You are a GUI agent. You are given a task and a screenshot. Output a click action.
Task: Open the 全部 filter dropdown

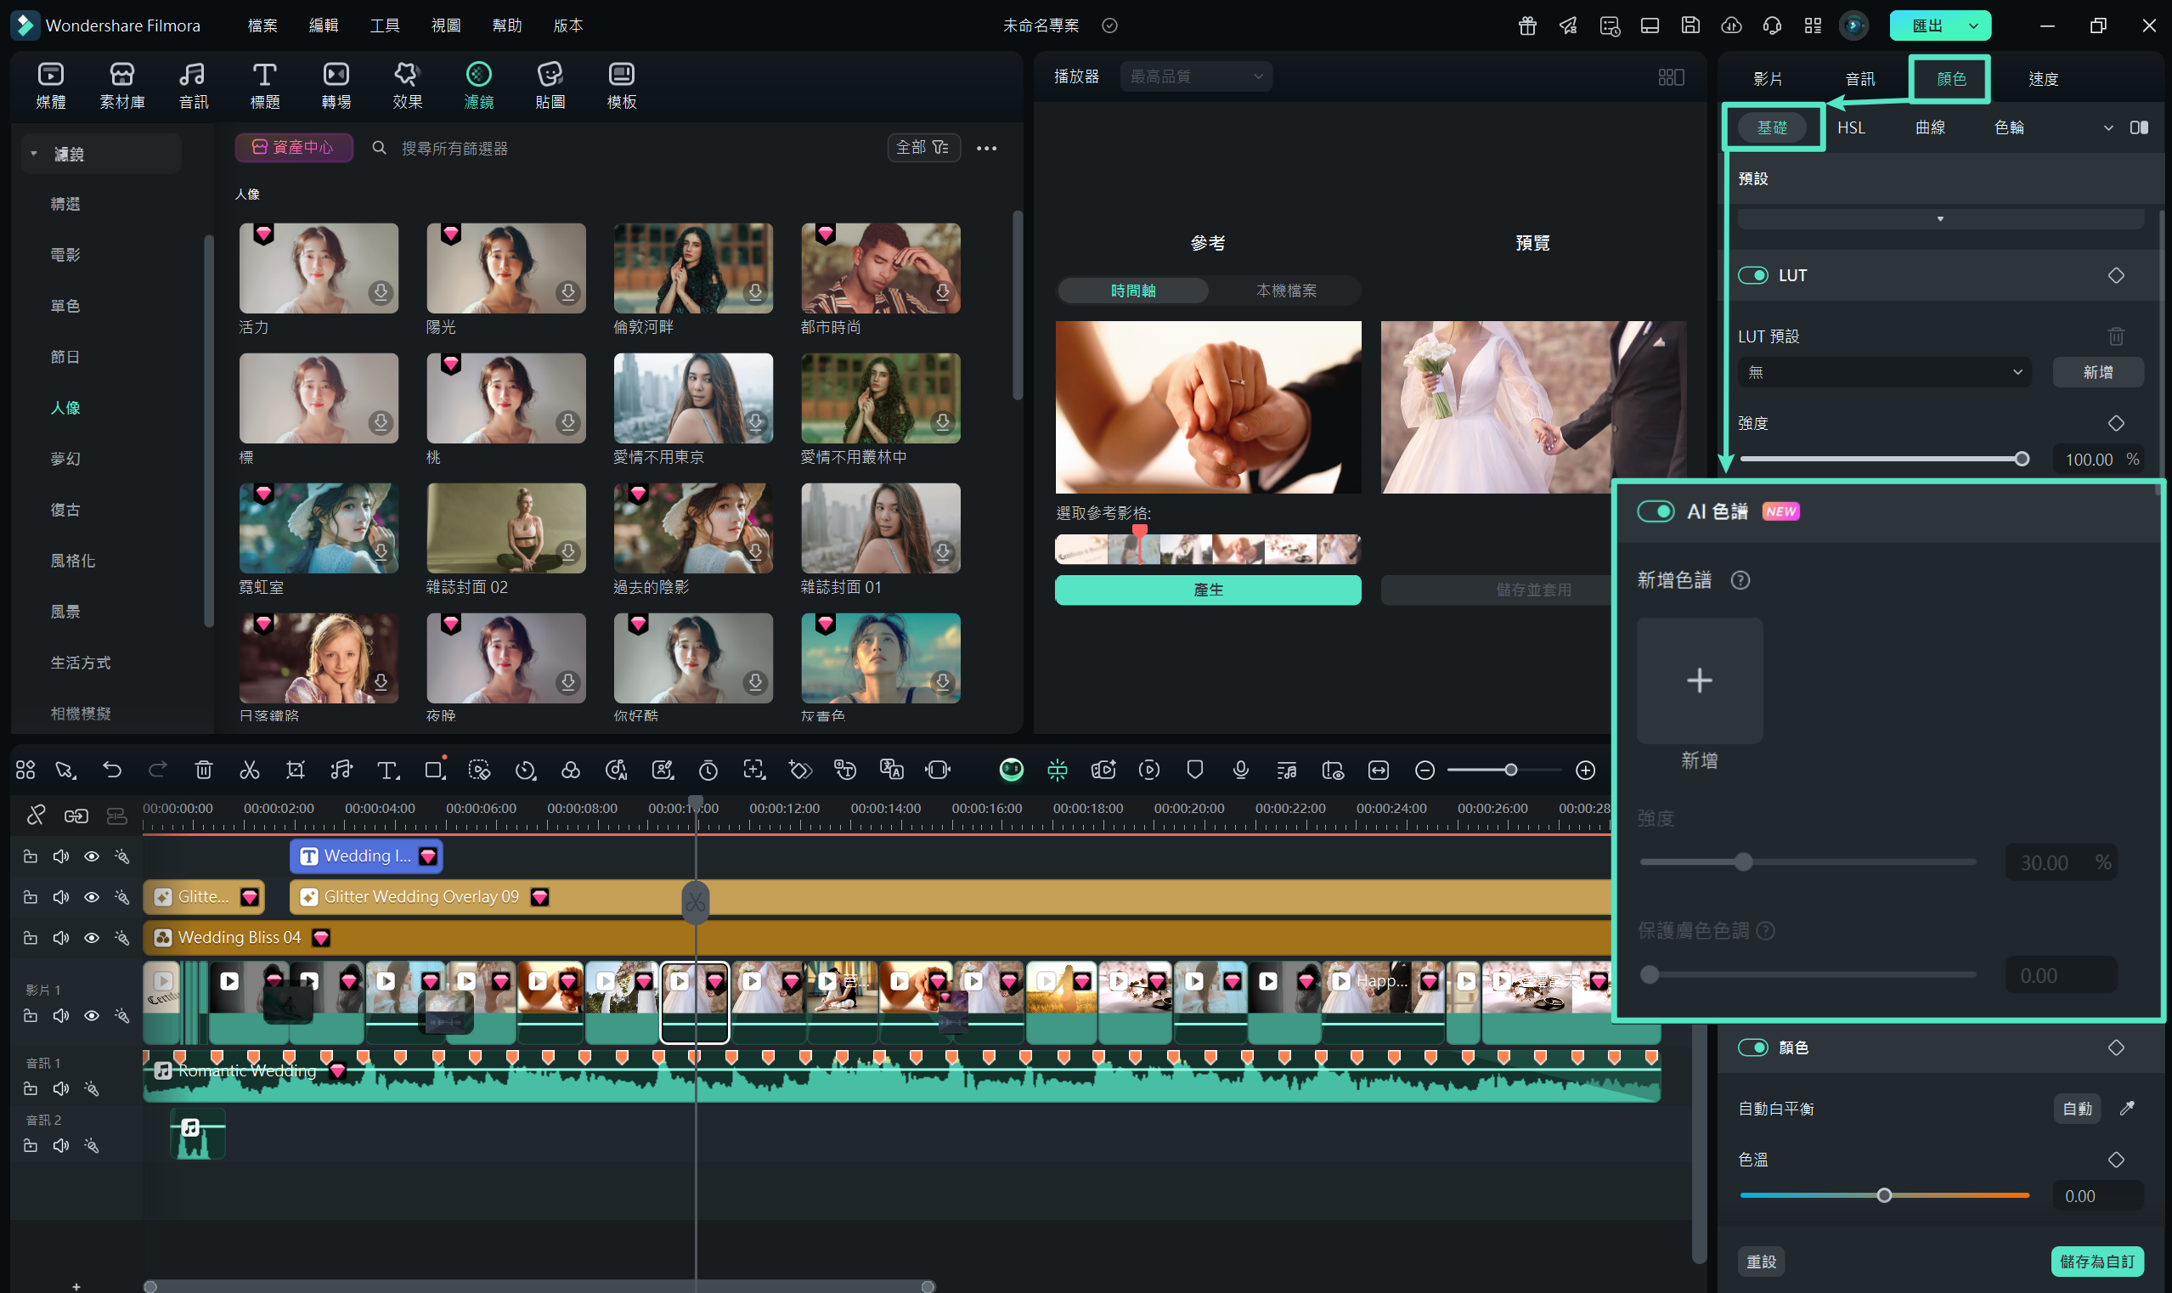(923, 148)
